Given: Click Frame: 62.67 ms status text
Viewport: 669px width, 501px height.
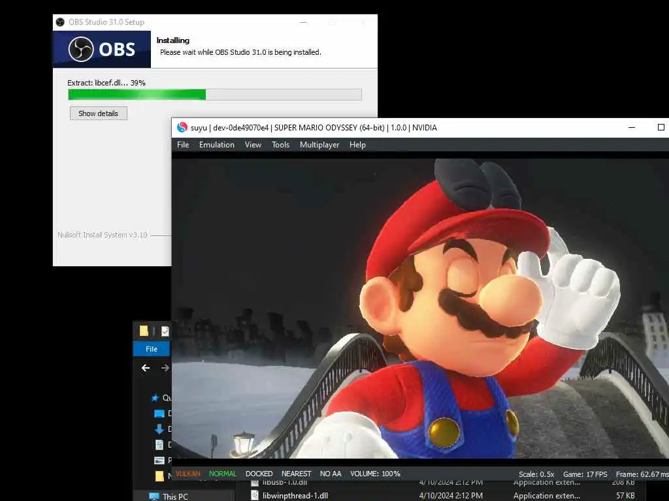Looking at the screenshot, I should (643, 474).
